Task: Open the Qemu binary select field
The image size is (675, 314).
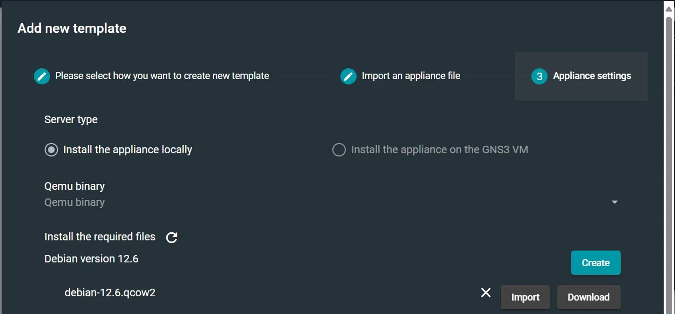Action: click(x=332, y=203)
